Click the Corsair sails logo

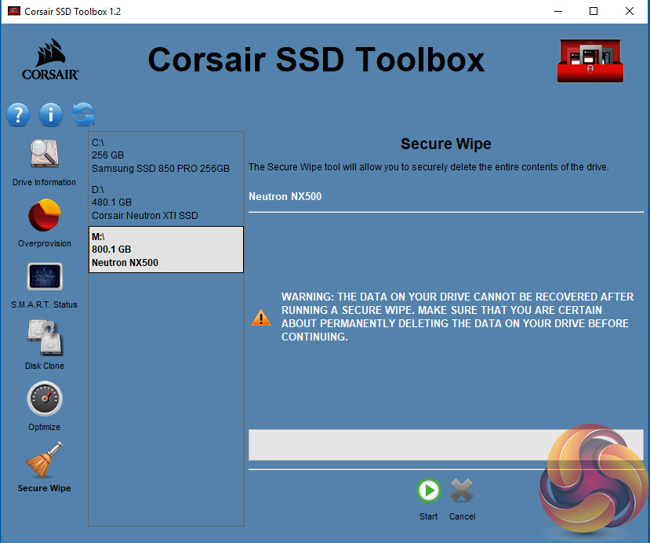click(x=50, y=60)
